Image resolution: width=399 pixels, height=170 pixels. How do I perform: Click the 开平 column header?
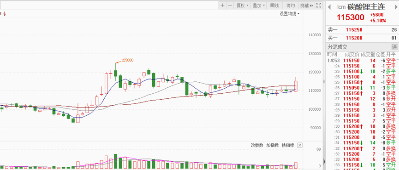coord(391,54)
